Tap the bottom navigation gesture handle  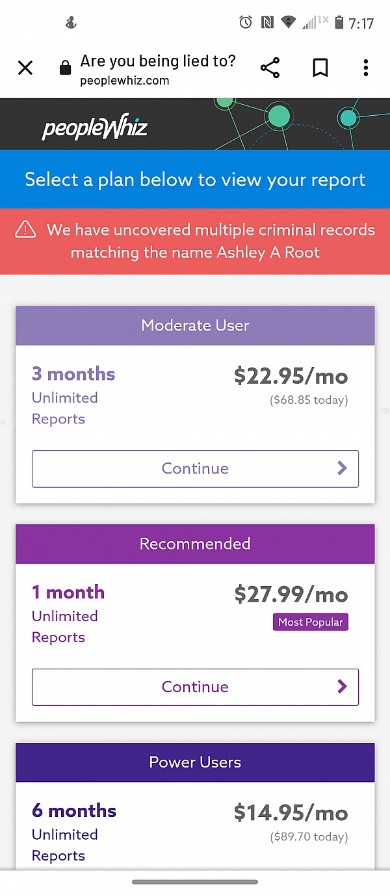click(x=195, y=882)
